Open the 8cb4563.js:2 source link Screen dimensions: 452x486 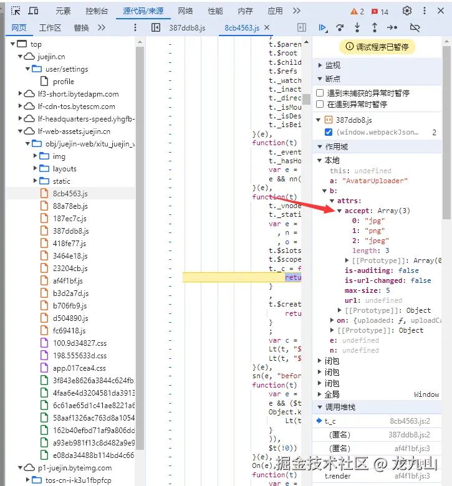410,421
